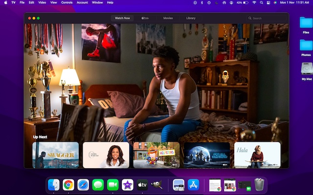Open the File menu
Screen dimensions: 313x195
point(22,2)
